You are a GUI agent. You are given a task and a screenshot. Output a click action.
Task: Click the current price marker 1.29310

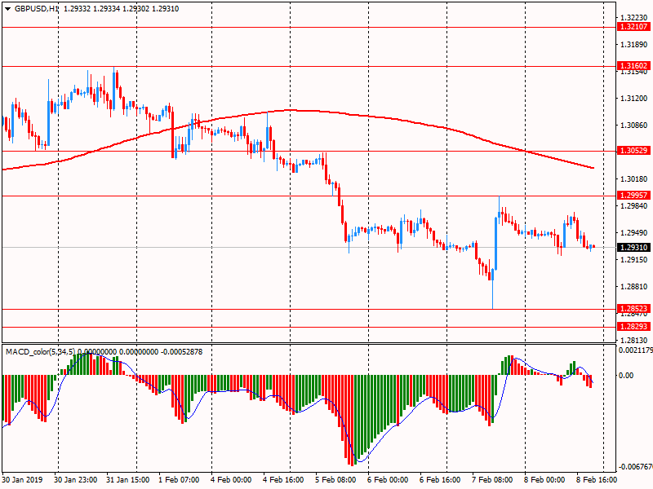(x=633, y=248)
